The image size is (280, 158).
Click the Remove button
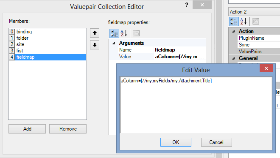click(x=68, y=129)
